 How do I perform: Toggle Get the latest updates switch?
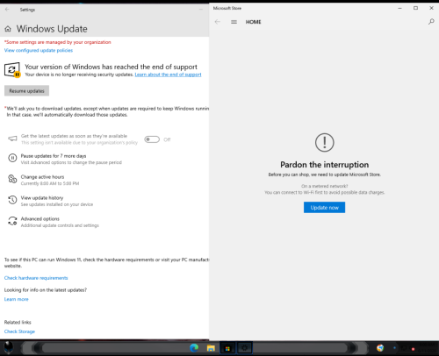(x=152, y=139)
